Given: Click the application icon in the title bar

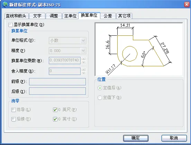Looking at the screenshot, I should pyautogui.click(x=5, y=5).
